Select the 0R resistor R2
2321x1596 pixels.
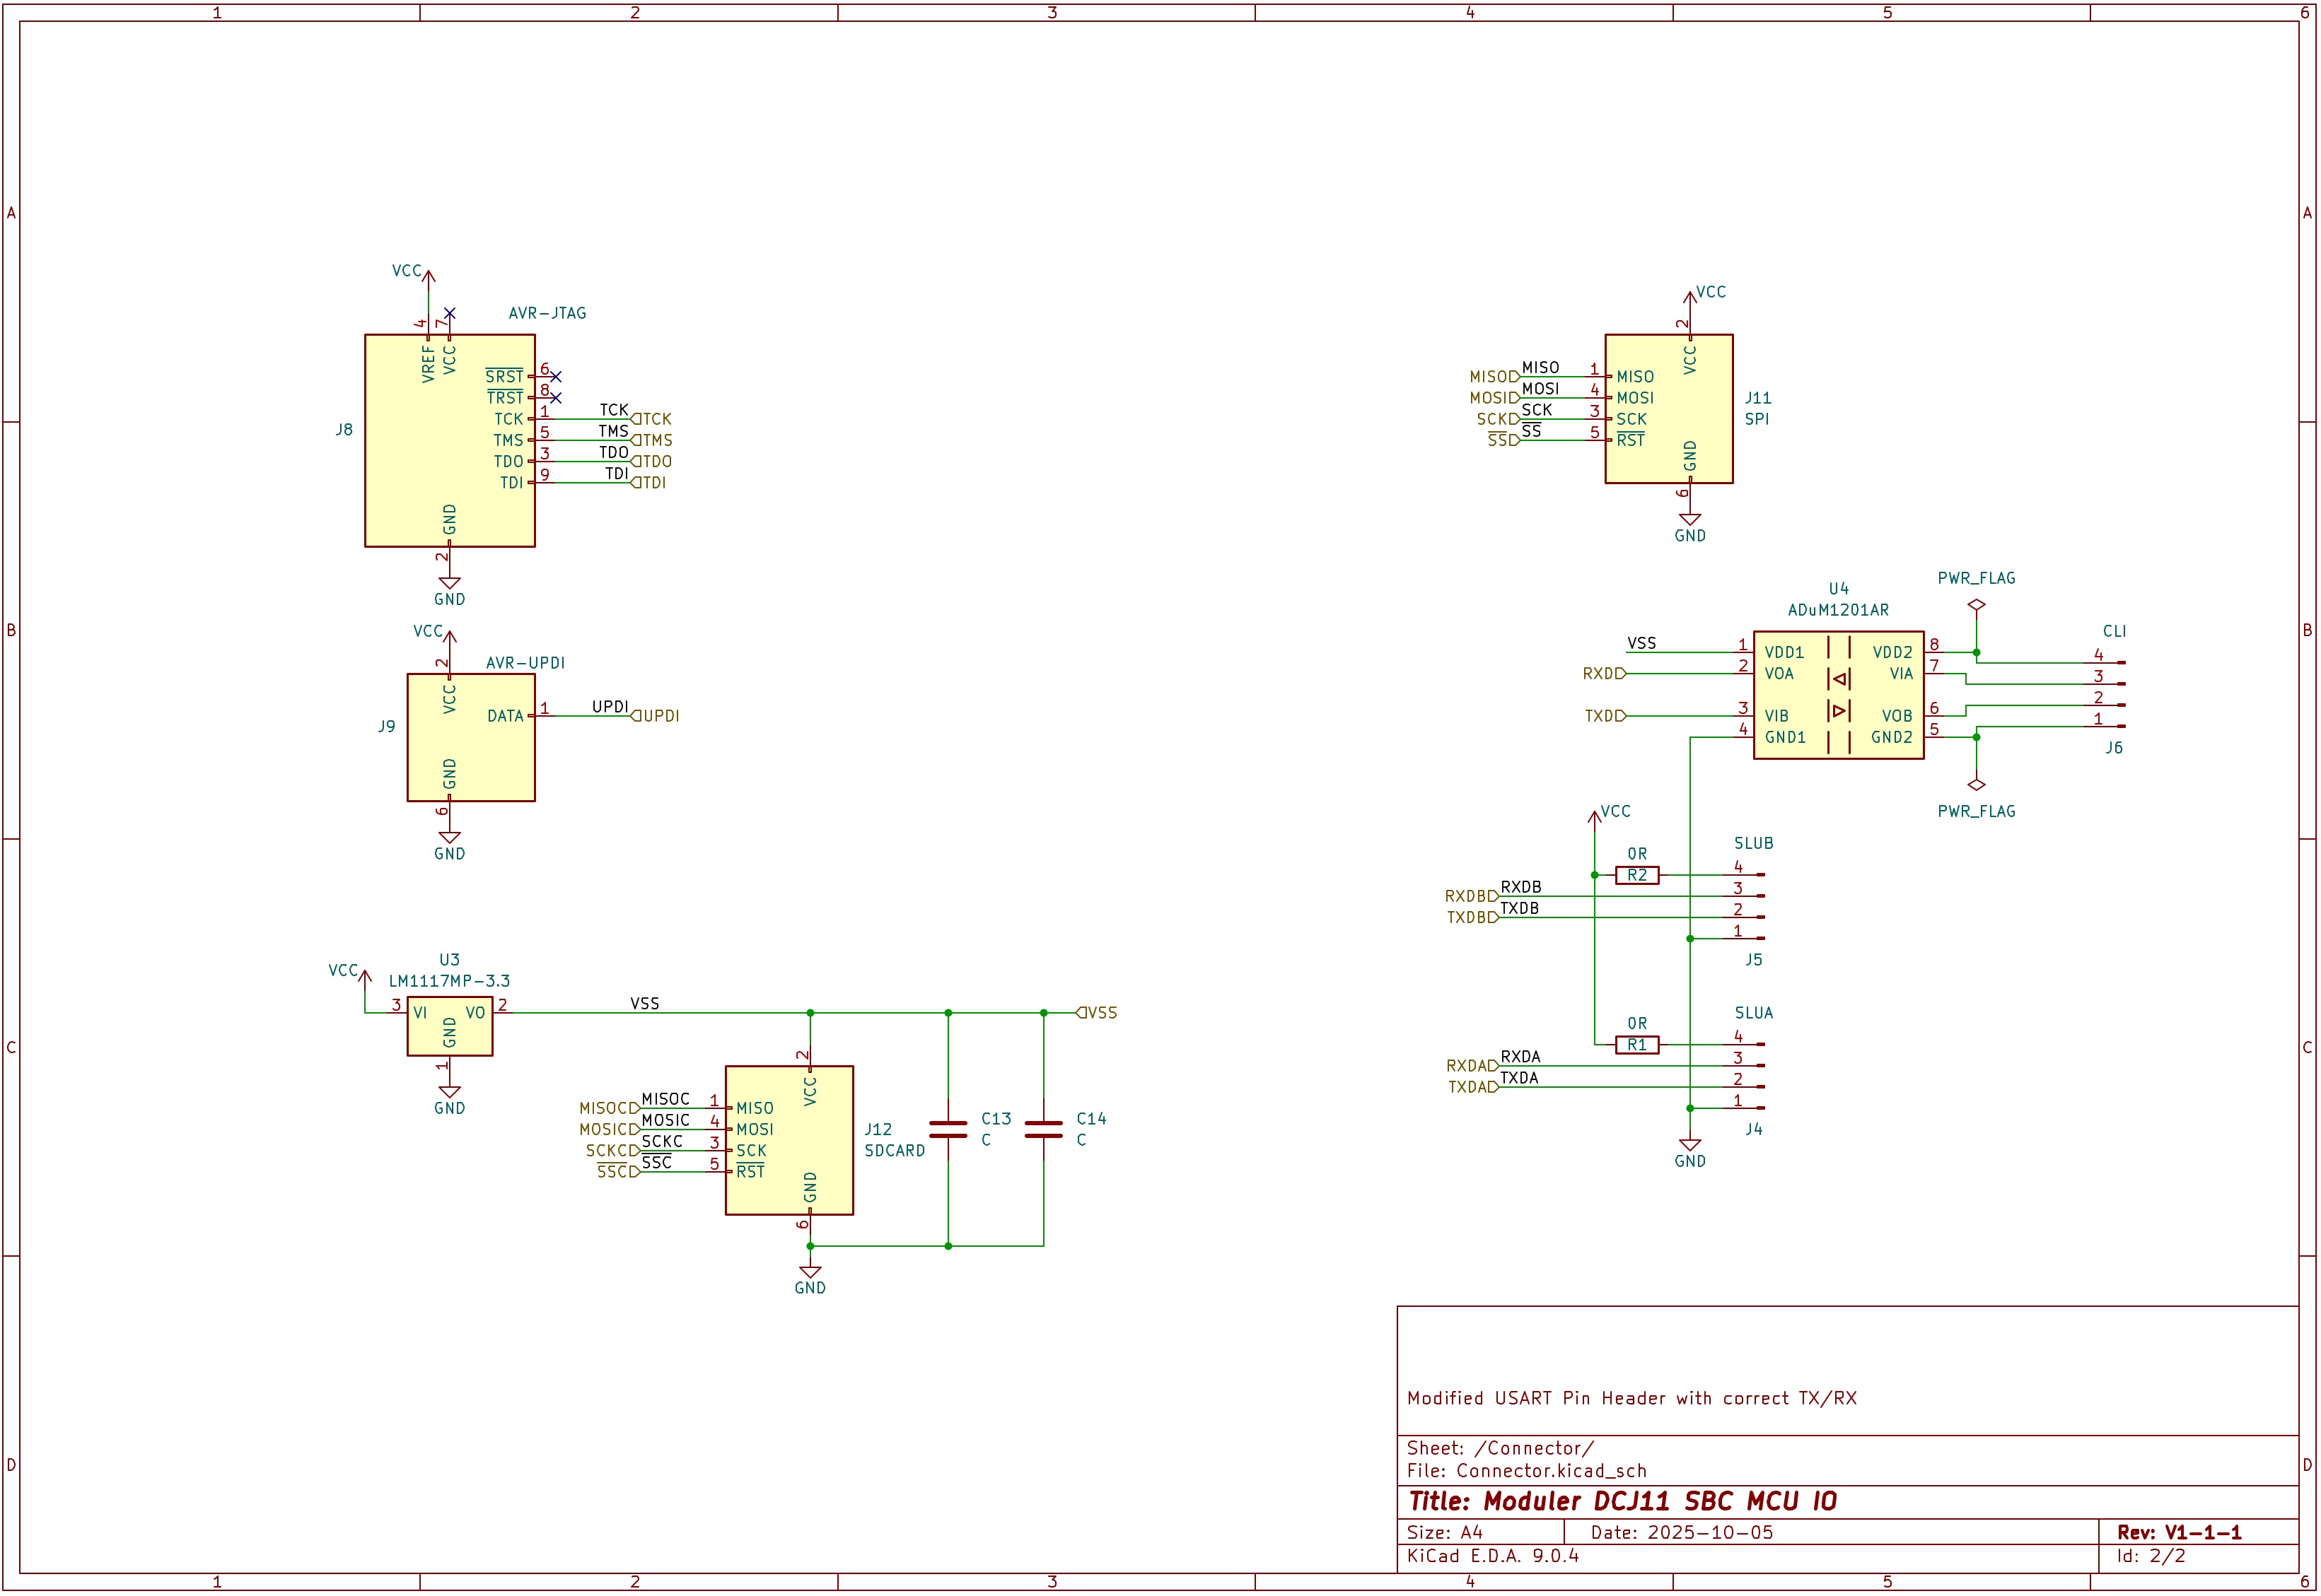[1638, 875]
